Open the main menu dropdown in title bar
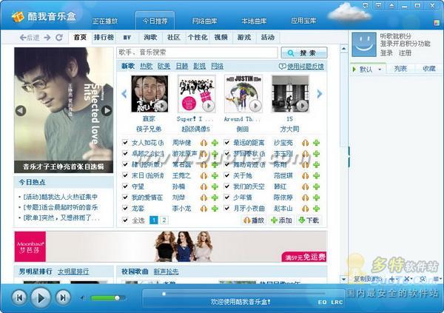This screenshot has width=444, height=313. tap(378, 5)
